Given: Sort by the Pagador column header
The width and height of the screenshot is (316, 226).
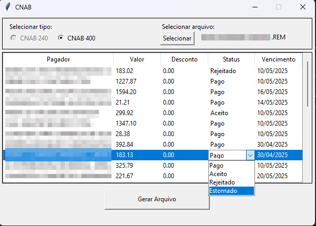Looking at the screenshot, I should [58, 59].
